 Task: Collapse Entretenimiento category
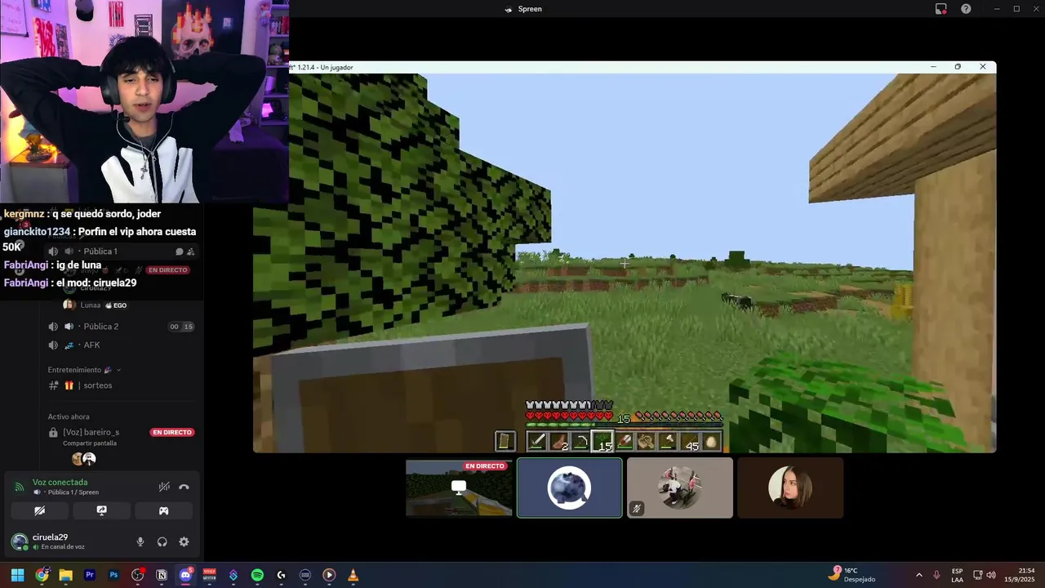[x=84, y=370]
